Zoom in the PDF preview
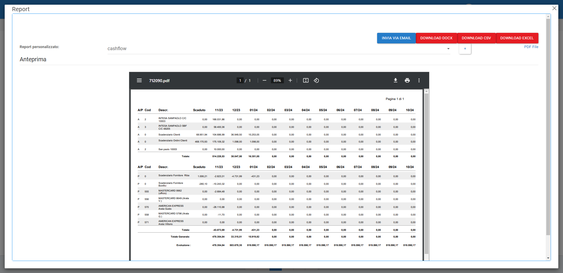563x273 pixels. coord(290,80)
